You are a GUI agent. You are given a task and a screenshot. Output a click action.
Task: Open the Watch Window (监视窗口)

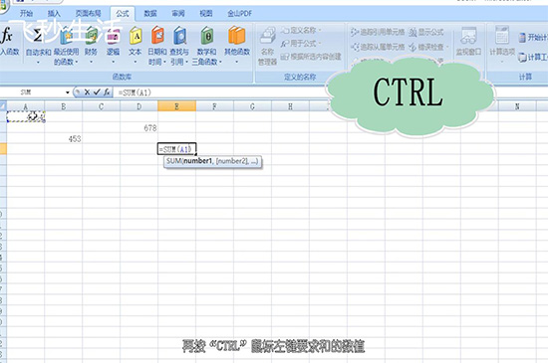click(468, 42)
